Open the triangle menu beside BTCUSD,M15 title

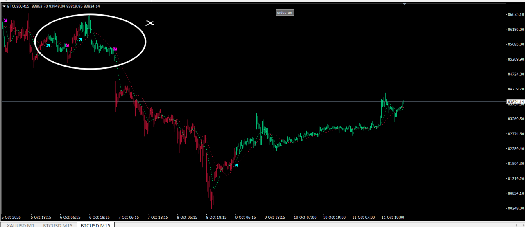(x=4, y=6)
